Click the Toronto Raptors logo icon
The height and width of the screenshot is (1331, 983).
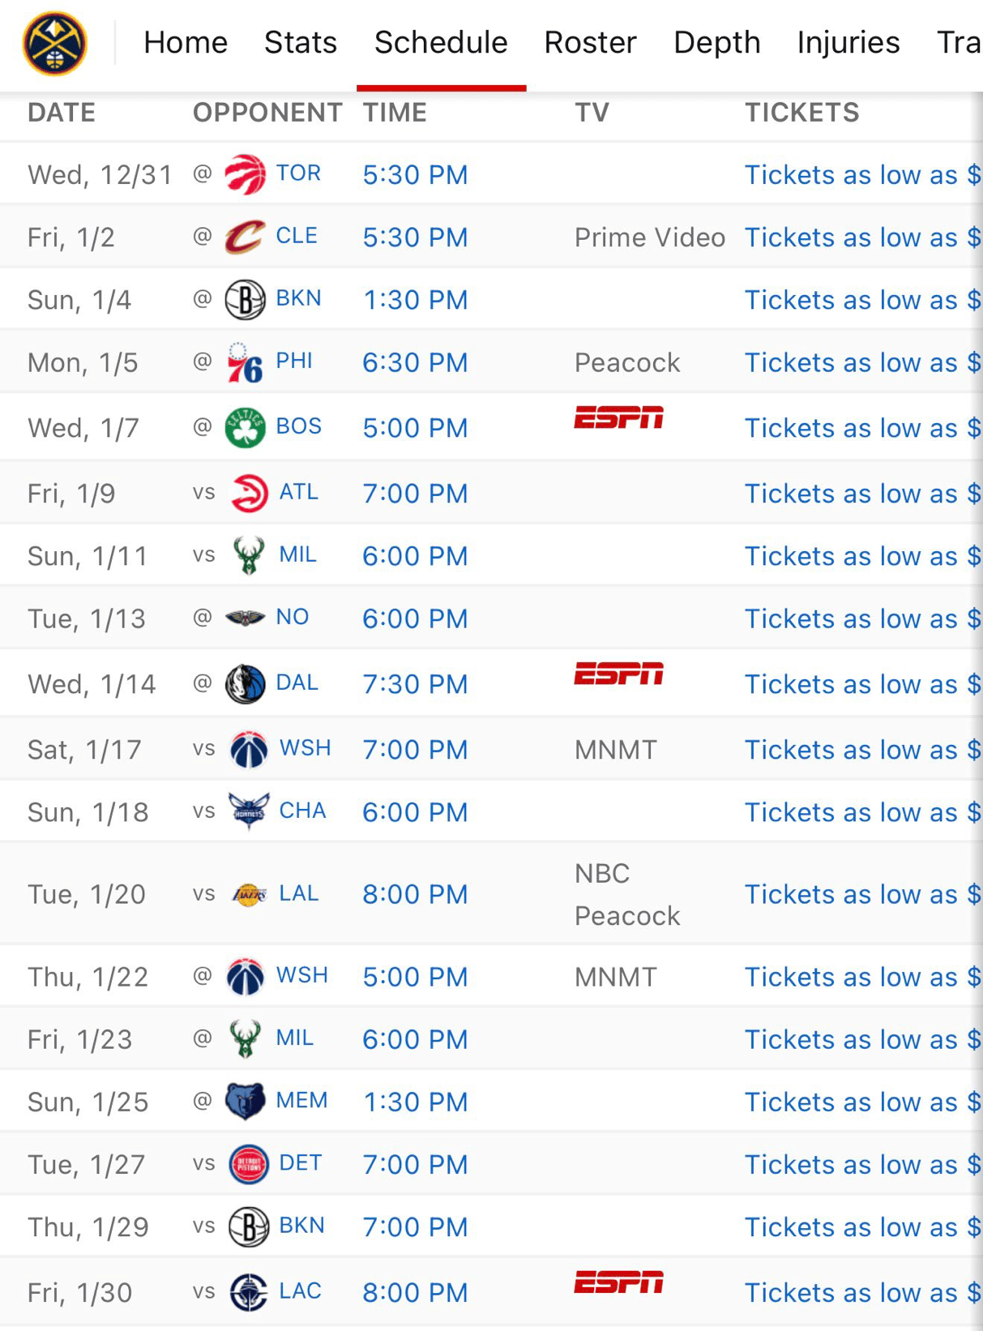click(x=245, y=174)
